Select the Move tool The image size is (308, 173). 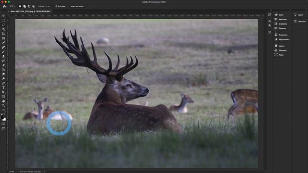coord(3,16)
